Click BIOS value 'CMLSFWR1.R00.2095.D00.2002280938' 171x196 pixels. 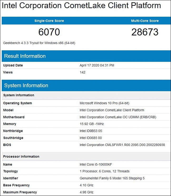(x=135, y=145)
